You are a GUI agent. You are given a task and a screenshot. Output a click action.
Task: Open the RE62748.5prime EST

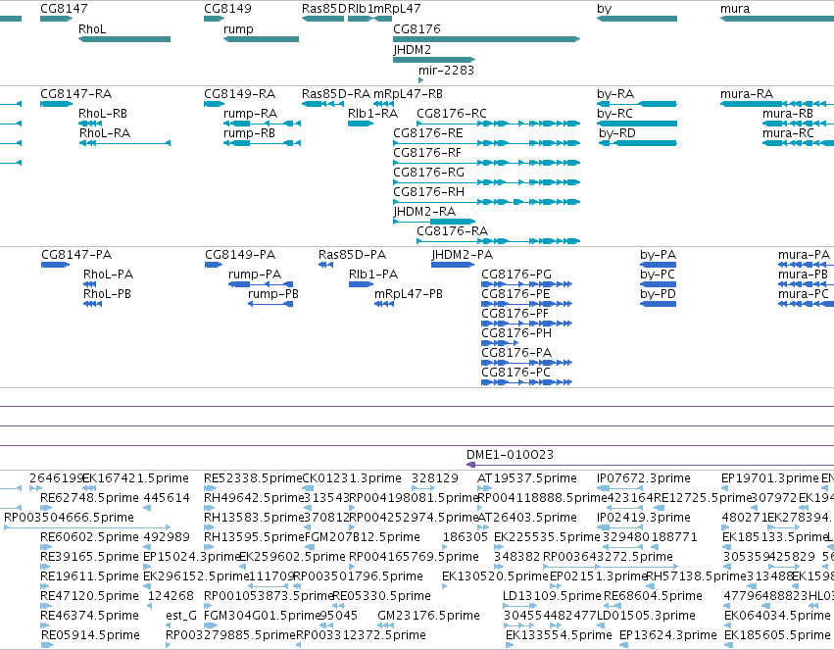[x=46, y=508]
